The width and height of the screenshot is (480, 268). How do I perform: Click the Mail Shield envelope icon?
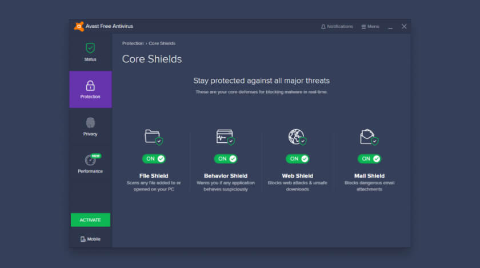click(369, 137)
